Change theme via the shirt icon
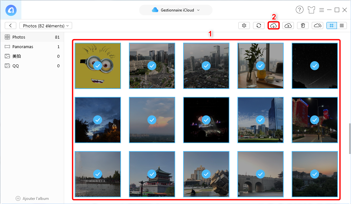This screenshot has width=351, height=204. point(311,10)
